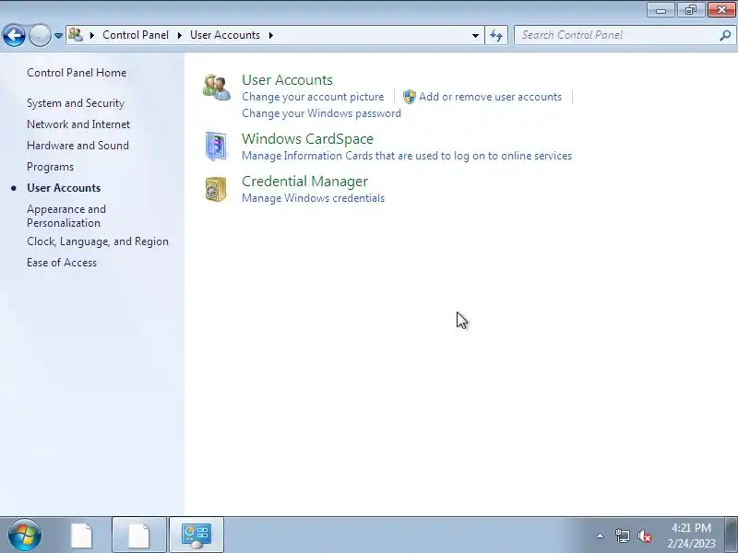Close the Control Panel window
The width and height of the screenshot is (738, 553).
point(721,10)
